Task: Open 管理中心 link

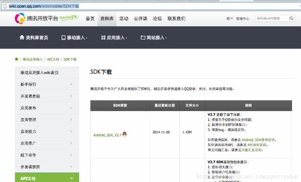Action: click(243, 19)
